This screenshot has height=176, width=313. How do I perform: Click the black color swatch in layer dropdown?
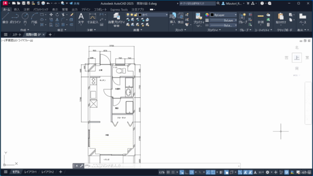pyautogui.click(x=140, y=15)
